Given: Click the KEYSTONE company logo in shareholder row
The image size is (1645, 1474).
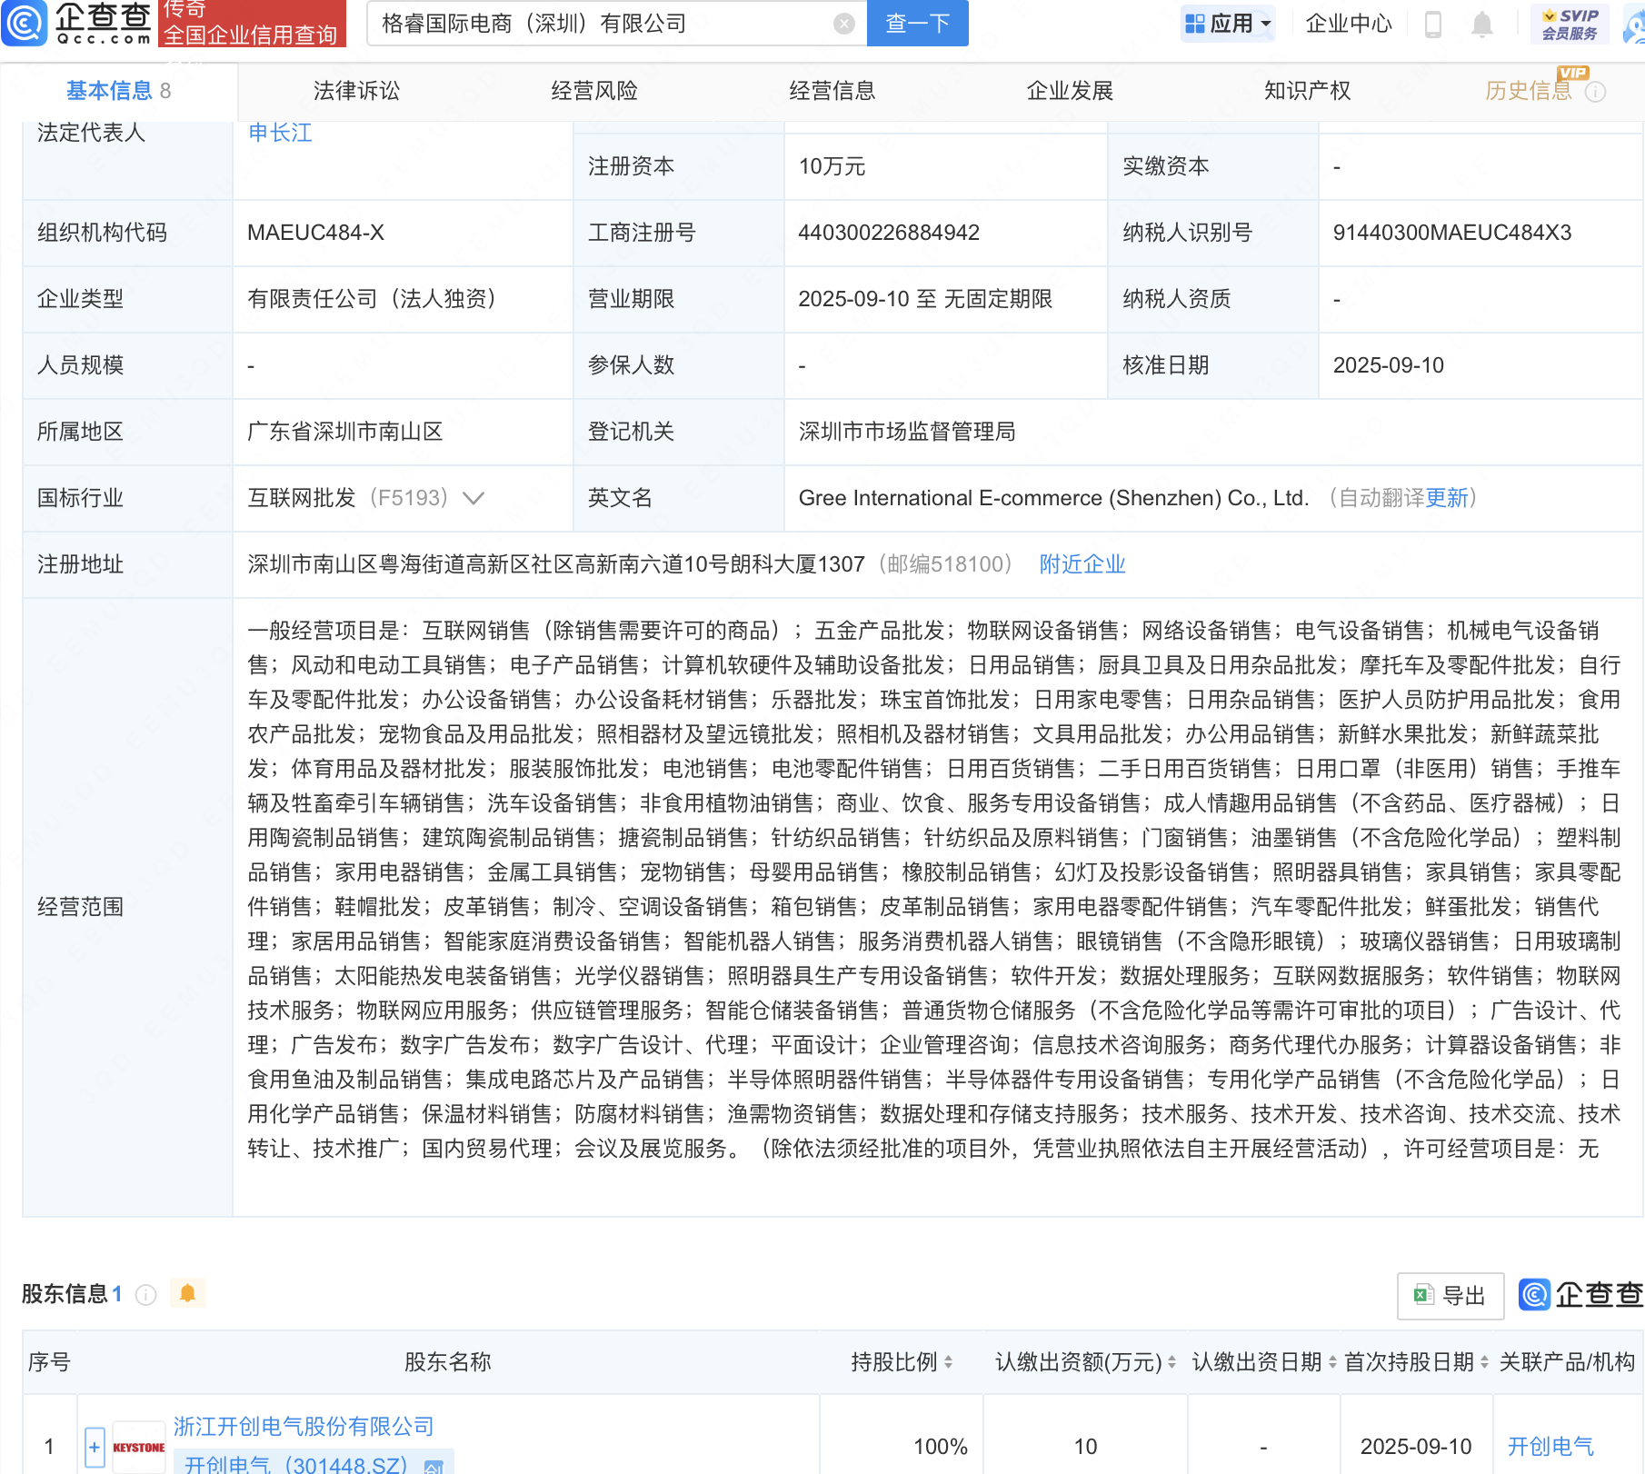Looking at the screenshot, I should click(138, 1445).
